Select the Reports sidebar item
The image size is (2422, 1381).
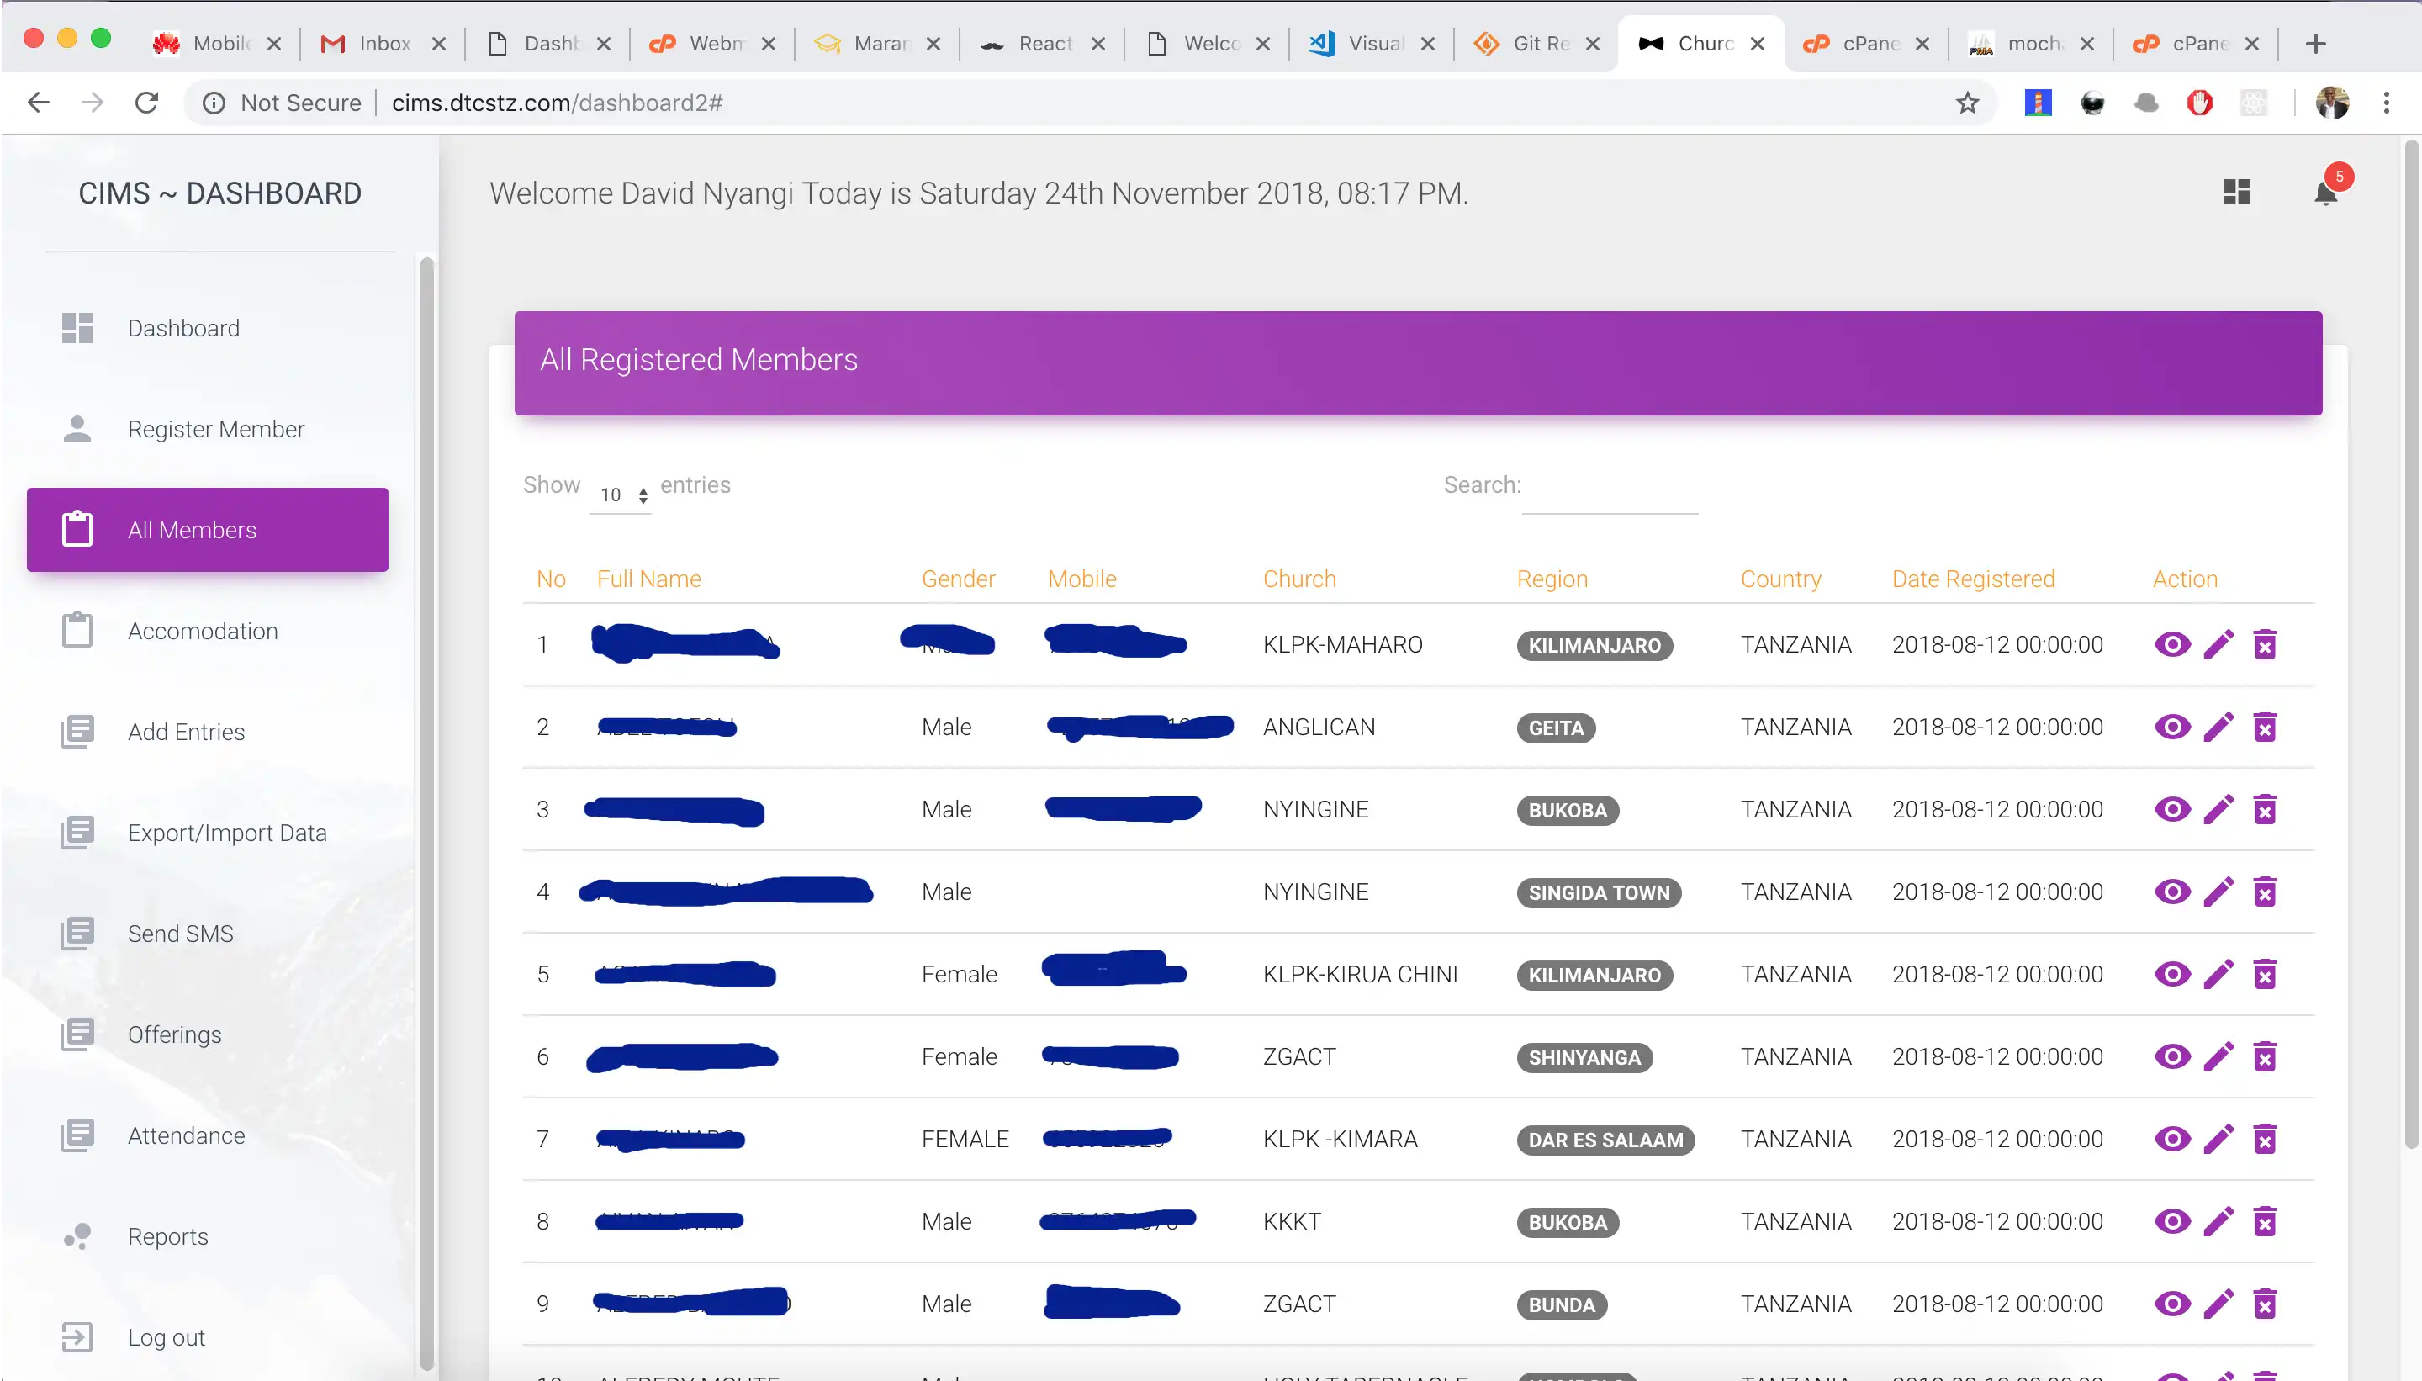pyautogui.click(x=167, y=1236)
